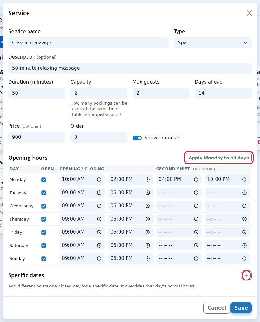Add a specific date with plus icon
Screen dimensions: 260x322
[x=246, y=275]
